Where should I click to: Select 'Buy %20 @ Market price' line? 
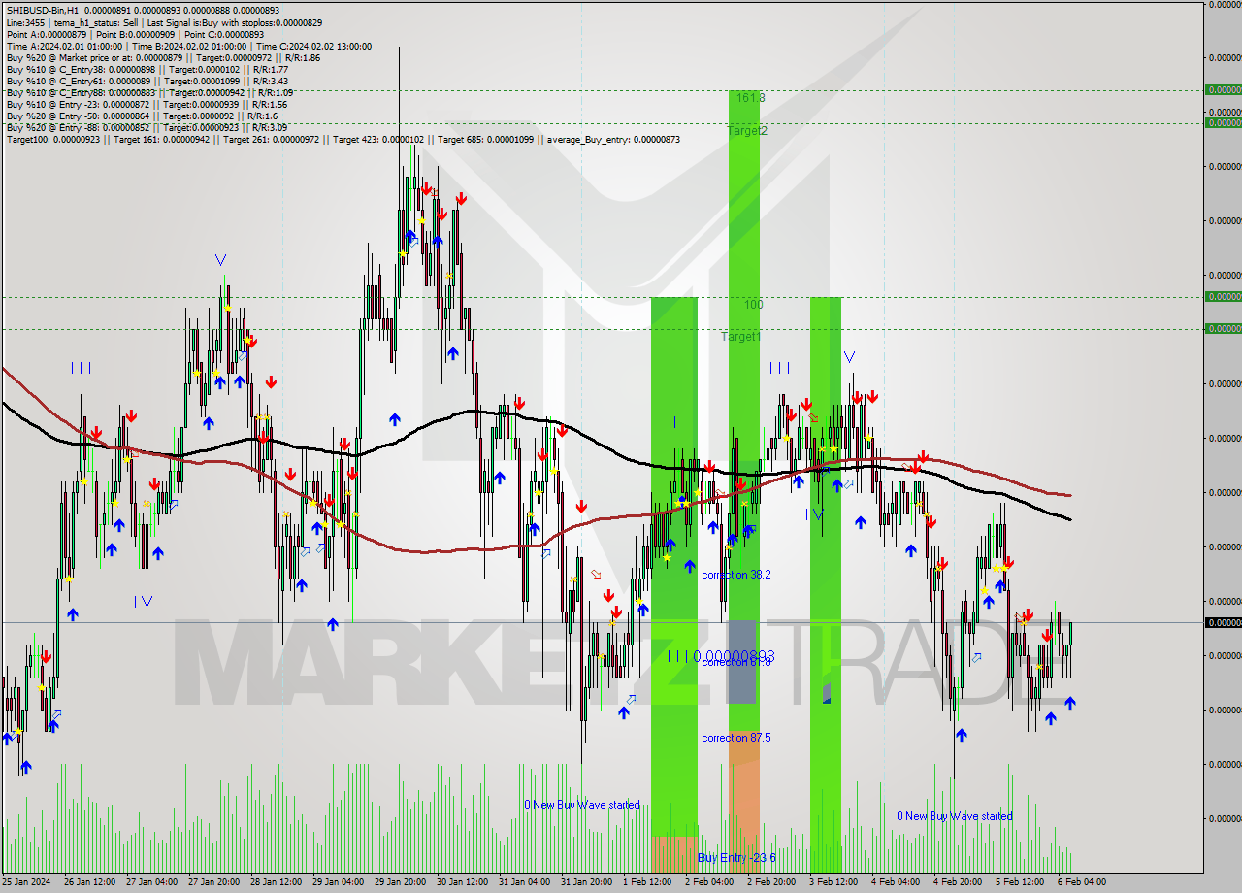click(x=163, y=57)
